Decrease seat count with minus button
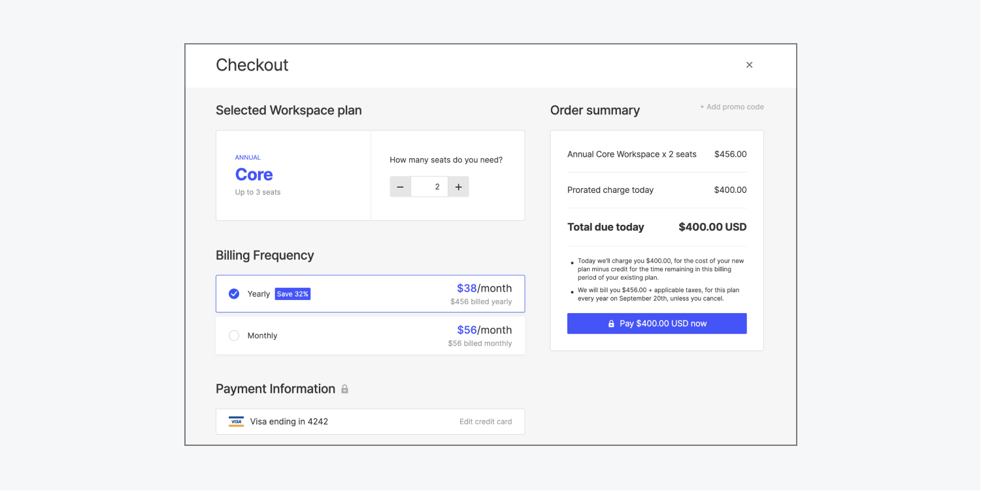 tap(401, 187)
